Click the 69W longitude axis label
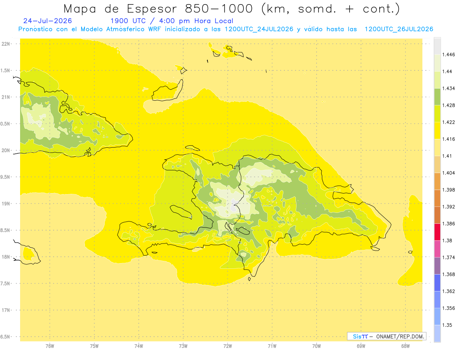The width and height of the screenshot is (455, 351). 361,346
